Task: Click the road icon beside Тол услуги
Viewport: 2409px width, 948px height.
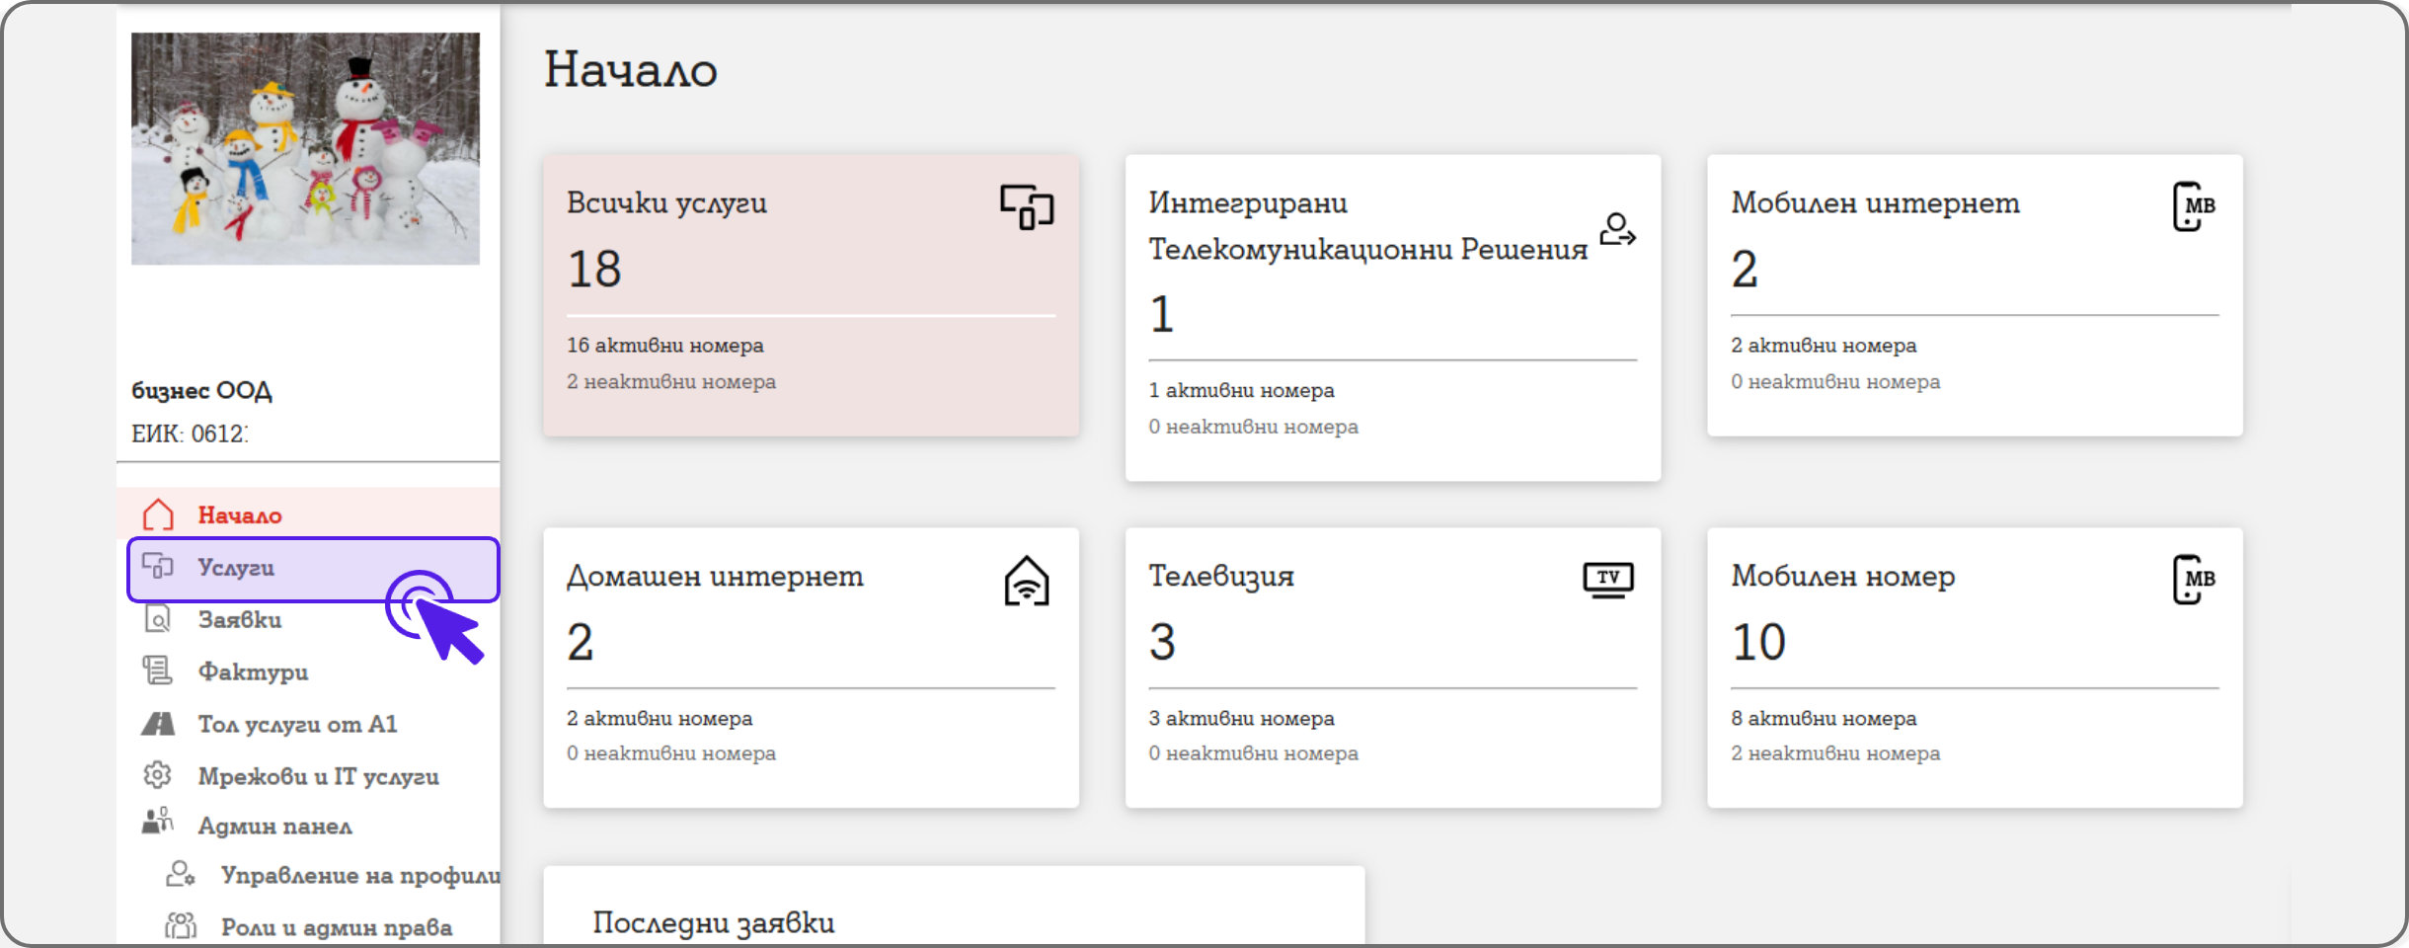Action: pos(158,724)
